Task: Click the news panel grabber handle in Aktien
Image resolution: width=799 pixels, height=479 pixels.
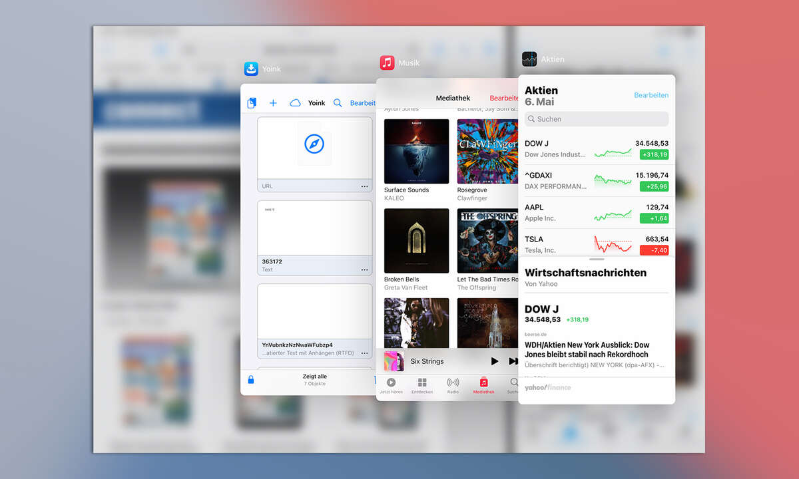Action: (597, 259)
